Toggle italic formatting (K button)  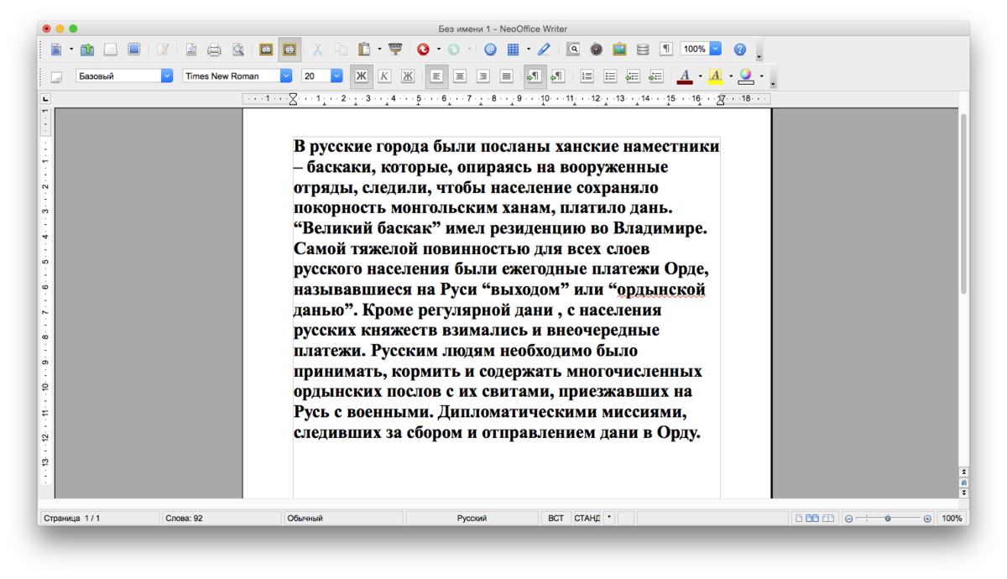pos(384,76)
